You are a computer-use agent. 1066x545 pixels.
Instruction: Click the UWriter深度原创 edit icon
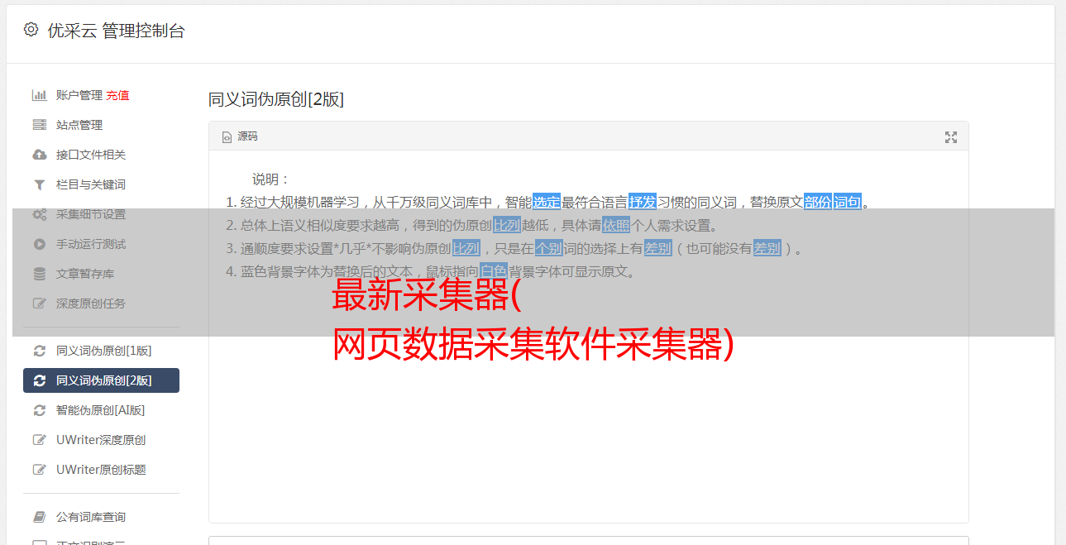[x=39, y=440]
